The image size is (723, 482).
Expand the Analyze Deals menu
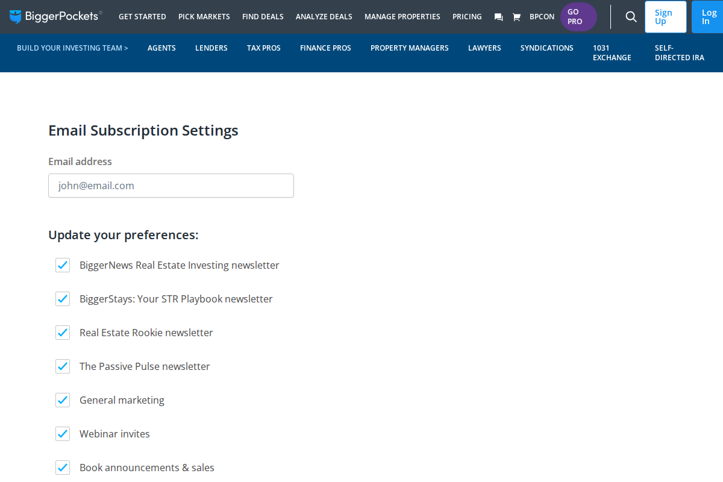324,17
